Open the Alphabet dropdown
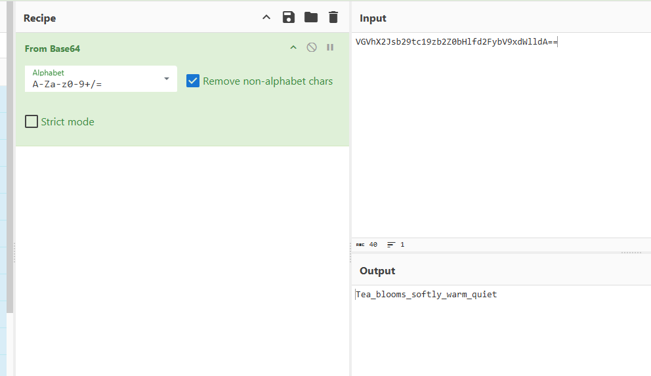The image size is (651, 376). pos(101,79)
